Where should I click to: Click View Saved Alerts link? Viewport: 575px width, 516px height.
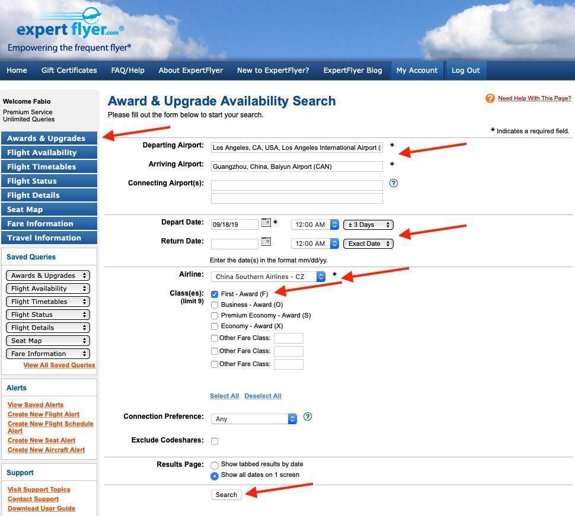[36, 405]
